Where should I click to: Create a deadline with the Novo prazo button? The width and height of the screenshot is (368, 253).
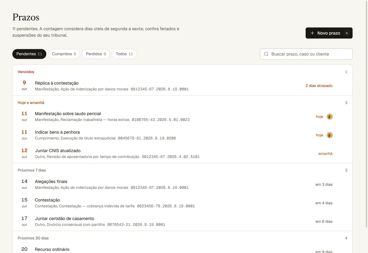(329, 33)
